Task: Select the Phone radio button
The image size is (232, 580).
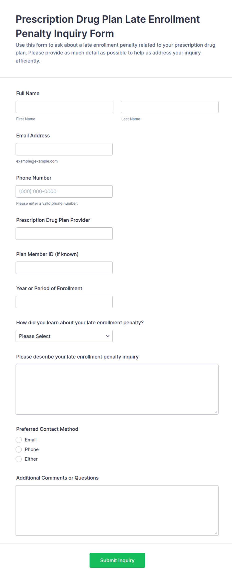Action: 19,450
